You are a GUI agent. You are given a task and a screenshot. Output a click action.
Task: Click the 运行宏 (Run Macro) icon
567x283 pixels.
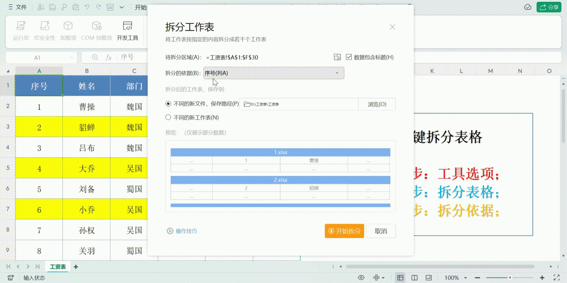click(x=21, y=26)
